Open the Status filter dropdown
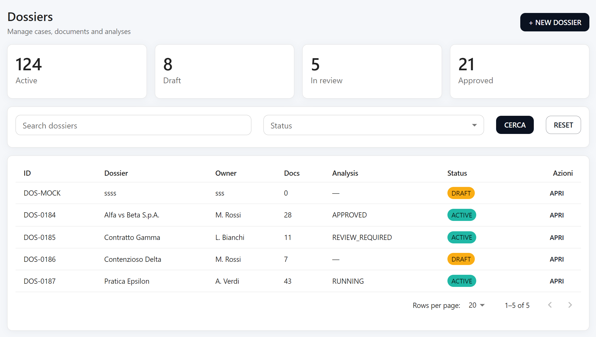 click(373, 125)
